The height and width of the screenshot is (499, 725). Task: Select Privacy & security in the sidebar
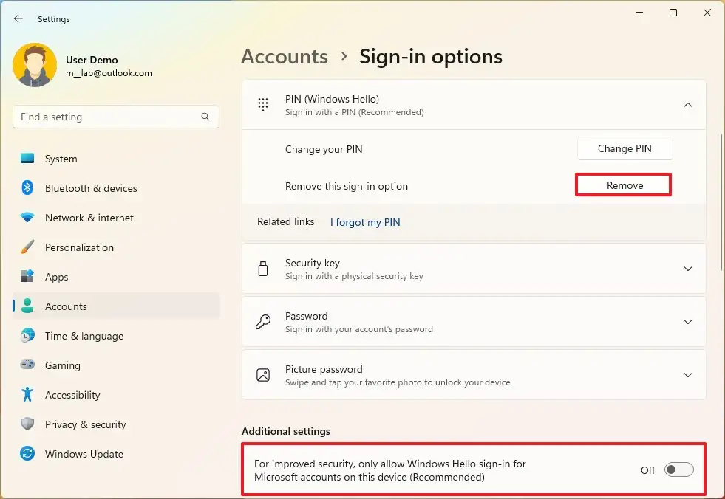point(85,424)
